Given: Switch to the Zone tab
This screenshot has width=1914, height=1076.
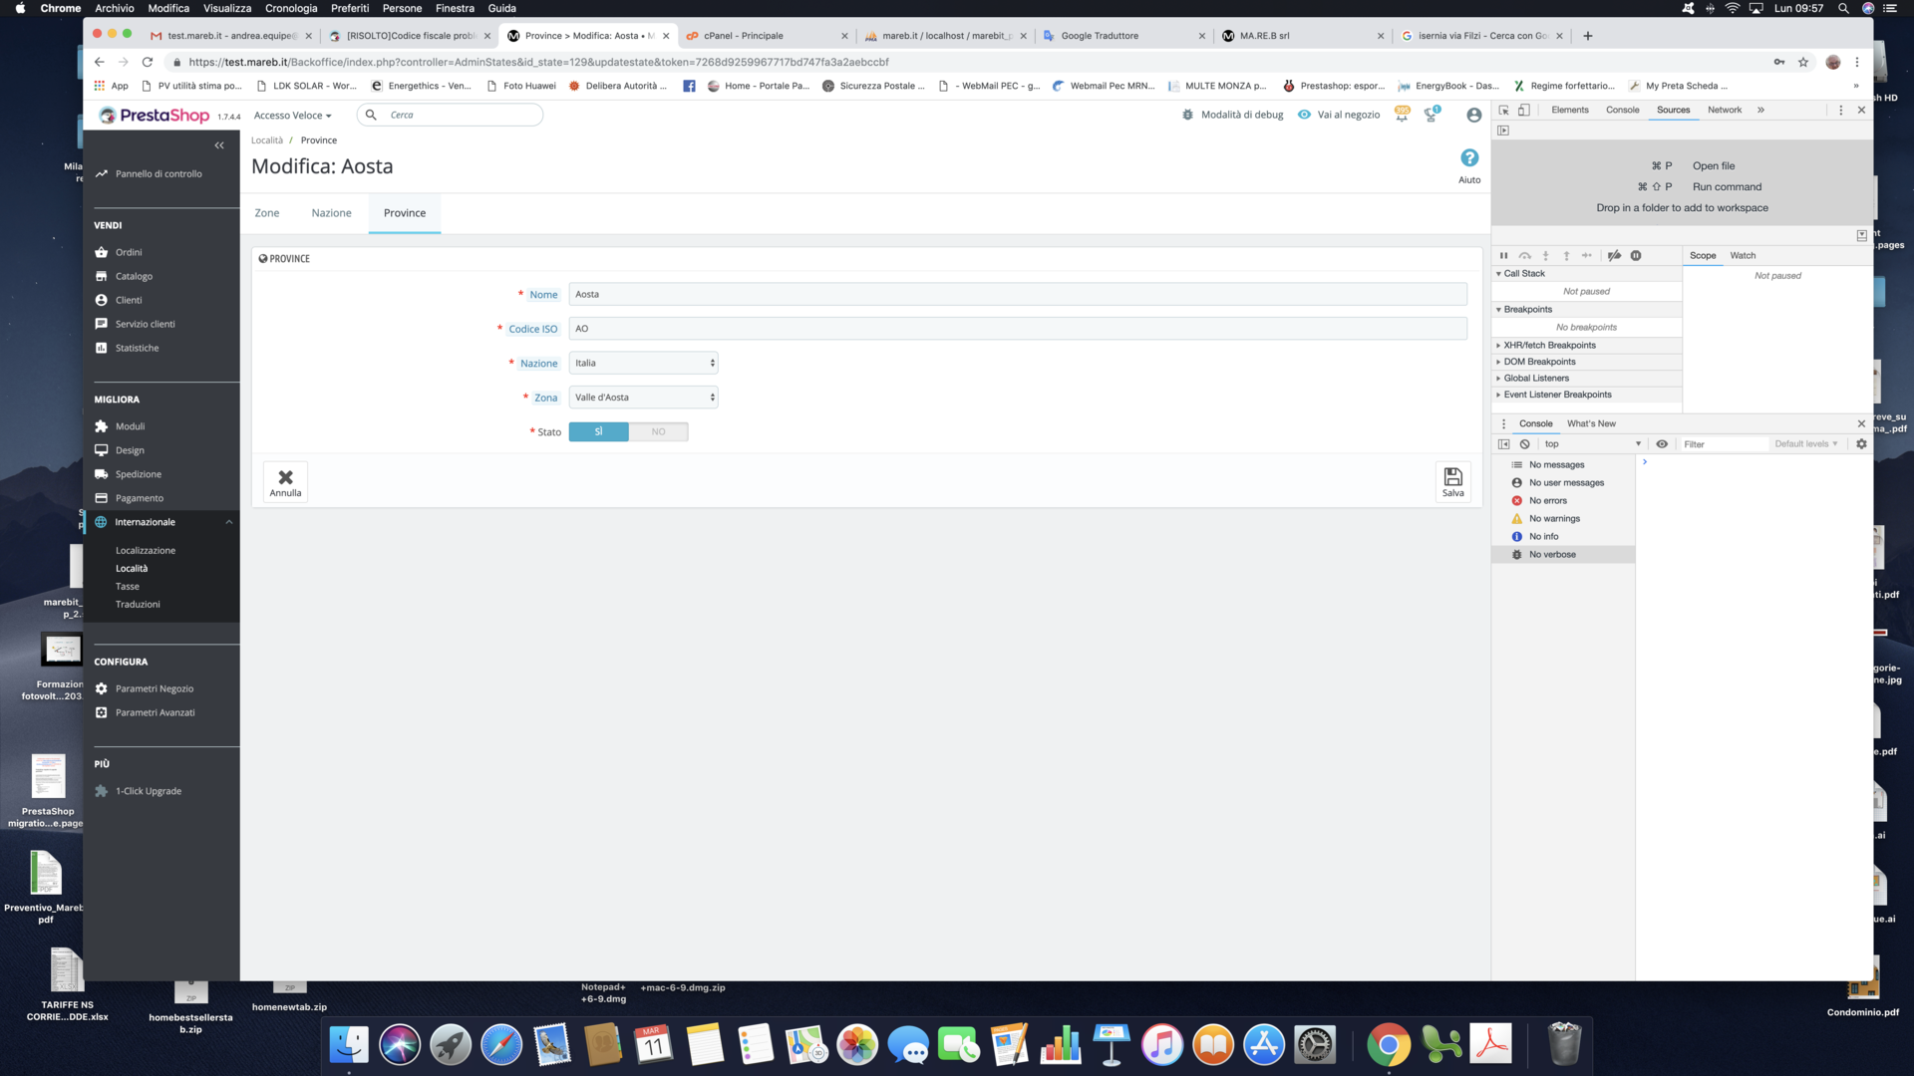Looking at the screenshot, I should click(x=266, y=213).
